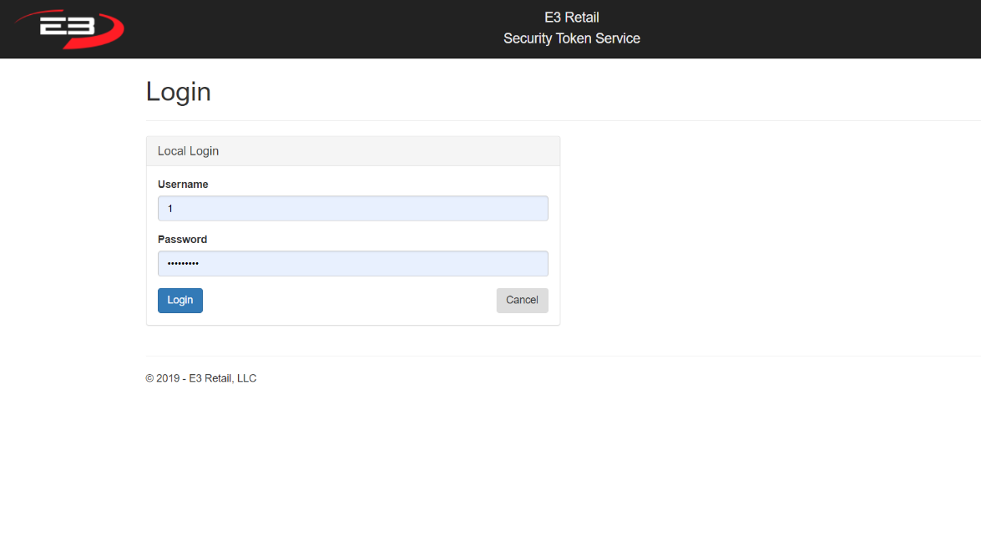Click the "E3 Retail" header title

tap(571, 18)
